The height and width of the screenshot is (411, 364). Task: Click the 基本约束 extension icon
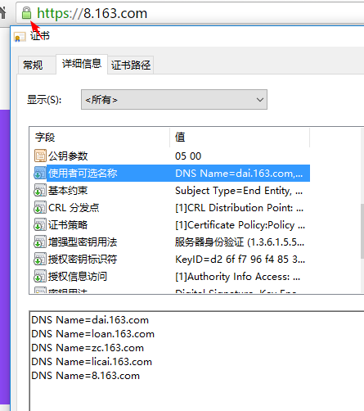[40, 190]
